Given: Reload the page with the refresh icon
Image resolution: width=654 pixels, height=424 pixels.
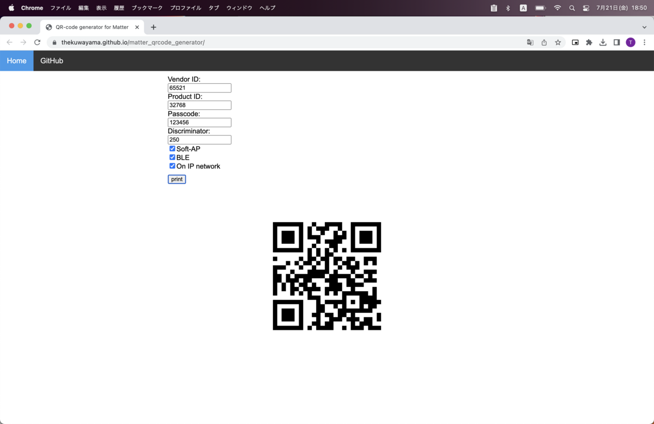Looking at the screenshot, I should pyautogui.click(x=37, y=42).
